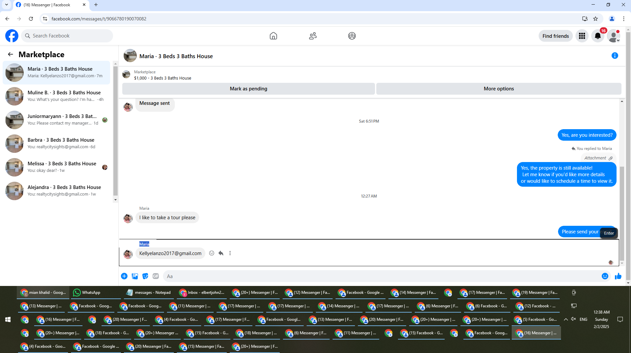
Task: Click the 'I like to take a tour please' message
Action: coord(167,218)
